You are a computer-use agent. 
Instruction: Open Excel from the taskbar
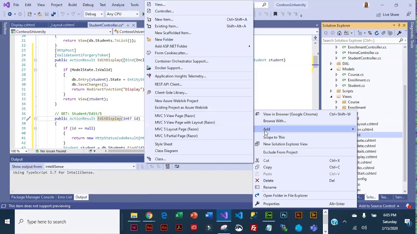point(179,215)
